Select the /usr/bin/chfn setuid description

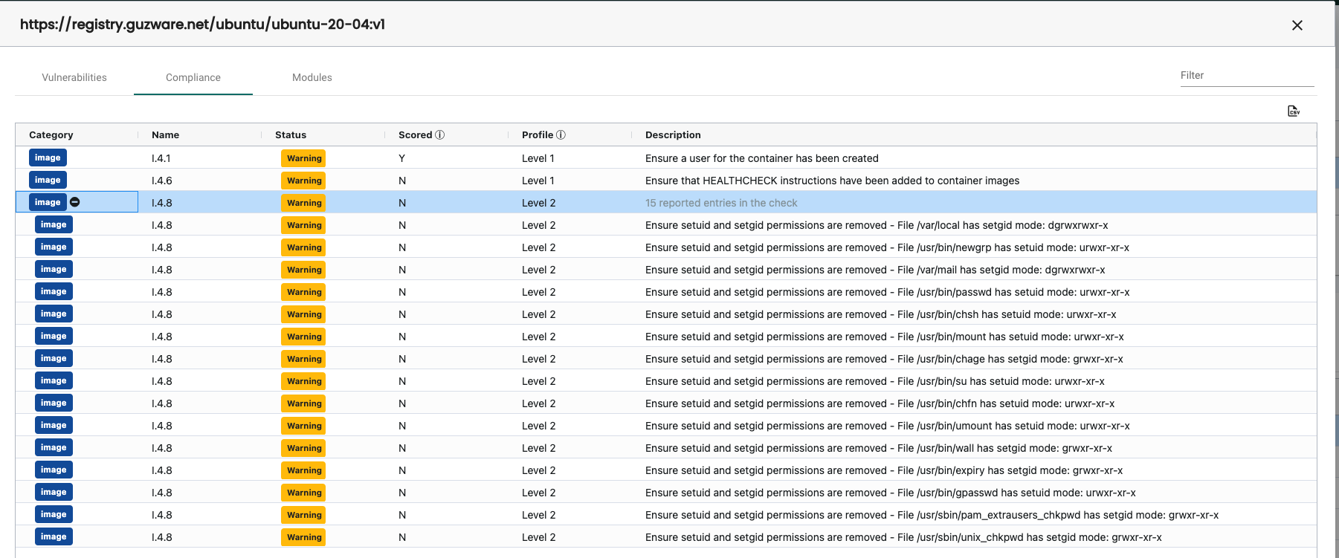click(x=880, y=403)
